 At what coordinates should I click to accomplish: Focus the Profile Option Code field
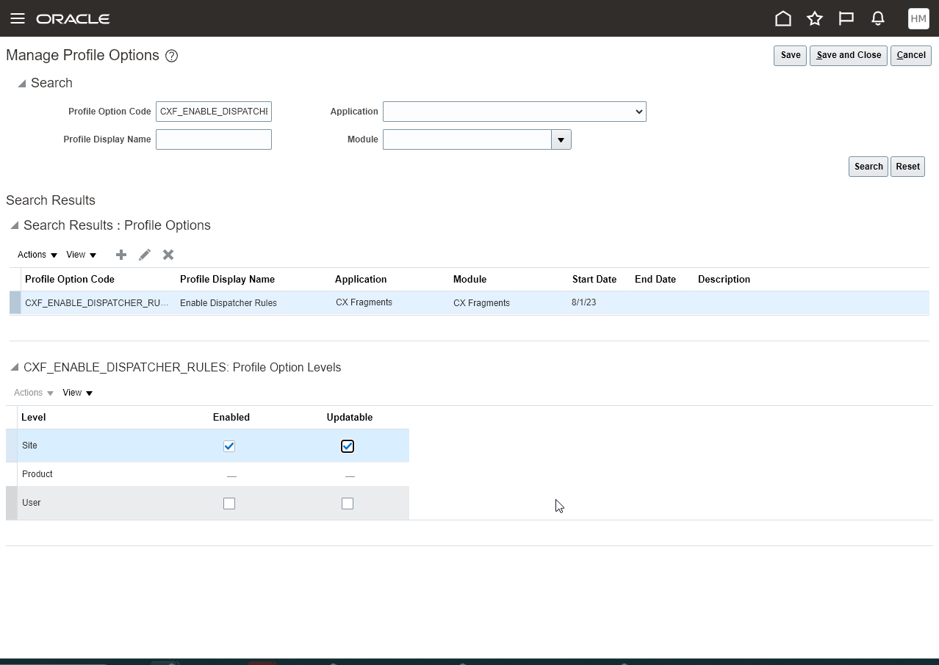pyautogui.click(x=214, y=112)
